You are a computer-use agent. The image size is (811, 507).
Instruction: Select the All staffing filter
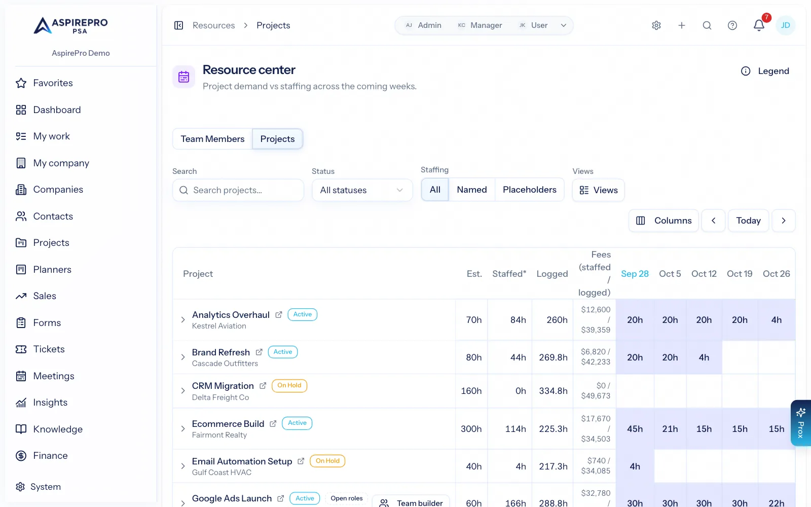(x=435, y=190)
